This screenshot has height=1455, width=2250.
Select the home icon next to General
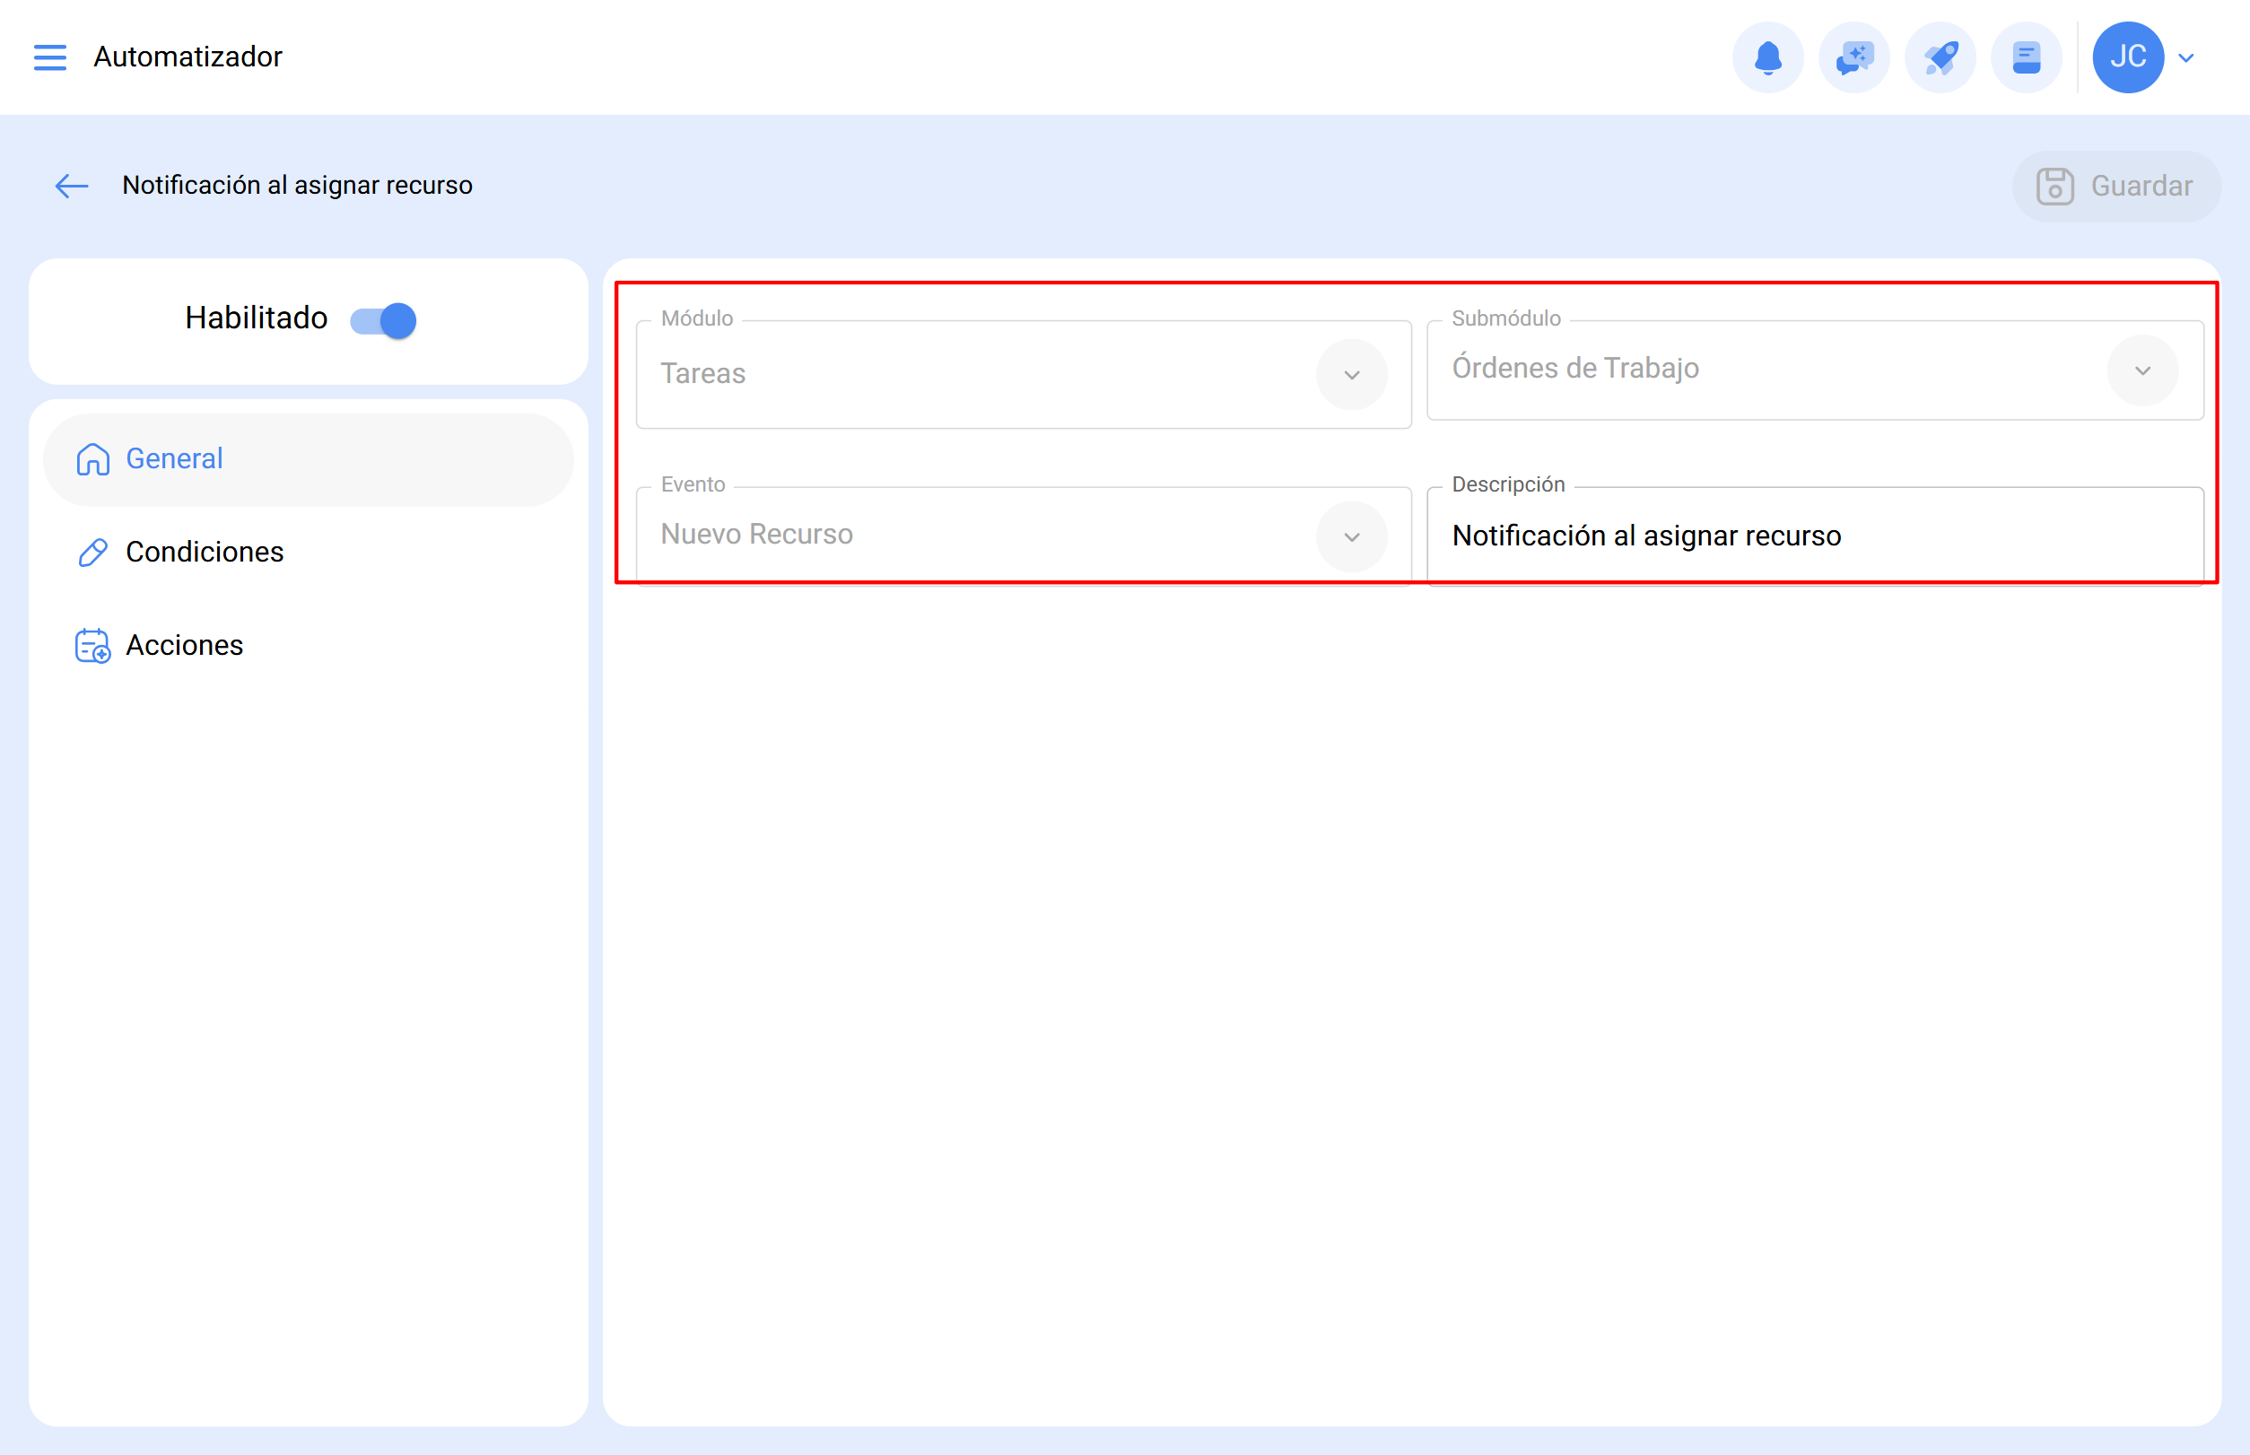pyautogui.click(x=92, y=459)
